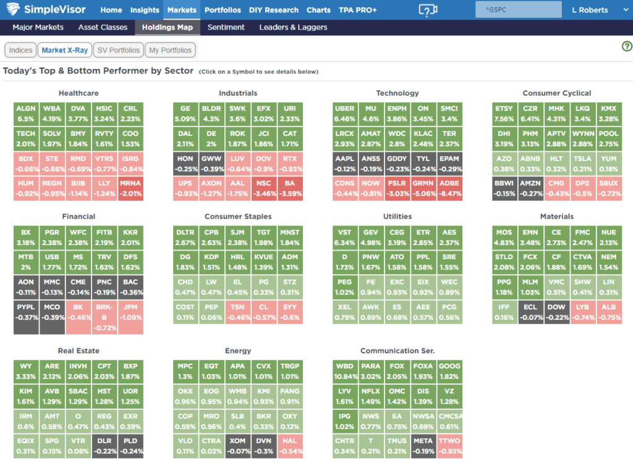Switch to Asset Classes tab
This screenshot has height=463, width=633.
click(x=103, y=27)
